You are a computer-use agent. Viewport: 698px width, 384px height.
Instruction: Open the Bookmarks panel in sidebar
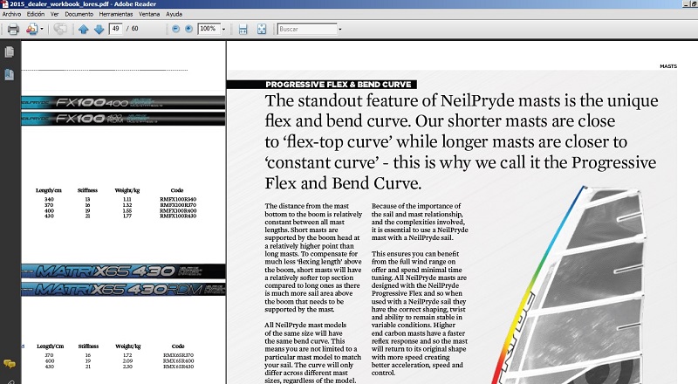pos(9,74)
